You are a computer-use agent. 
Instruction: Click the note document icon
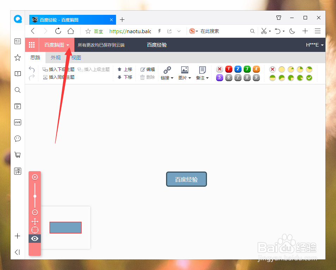tap(202, 70)
